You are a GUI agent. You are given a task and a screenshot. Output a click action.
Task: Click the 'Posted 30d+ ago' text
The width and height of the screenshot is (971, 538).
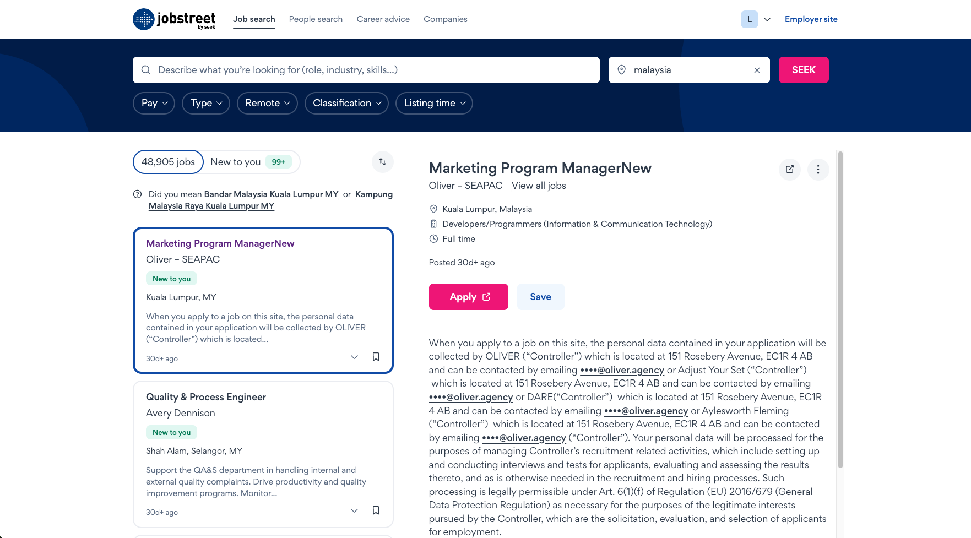pyautogui.click(x=462, y=263)
